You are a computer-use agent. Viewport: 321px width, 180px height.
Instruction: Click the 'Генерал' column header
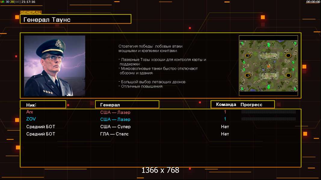pos(127,104)
